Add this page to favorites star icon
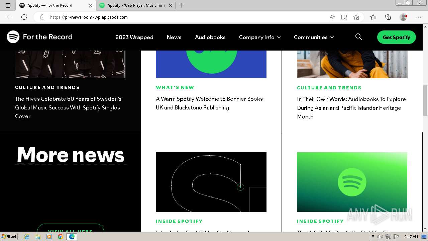The image size is (428, 241). coord(356,17)
